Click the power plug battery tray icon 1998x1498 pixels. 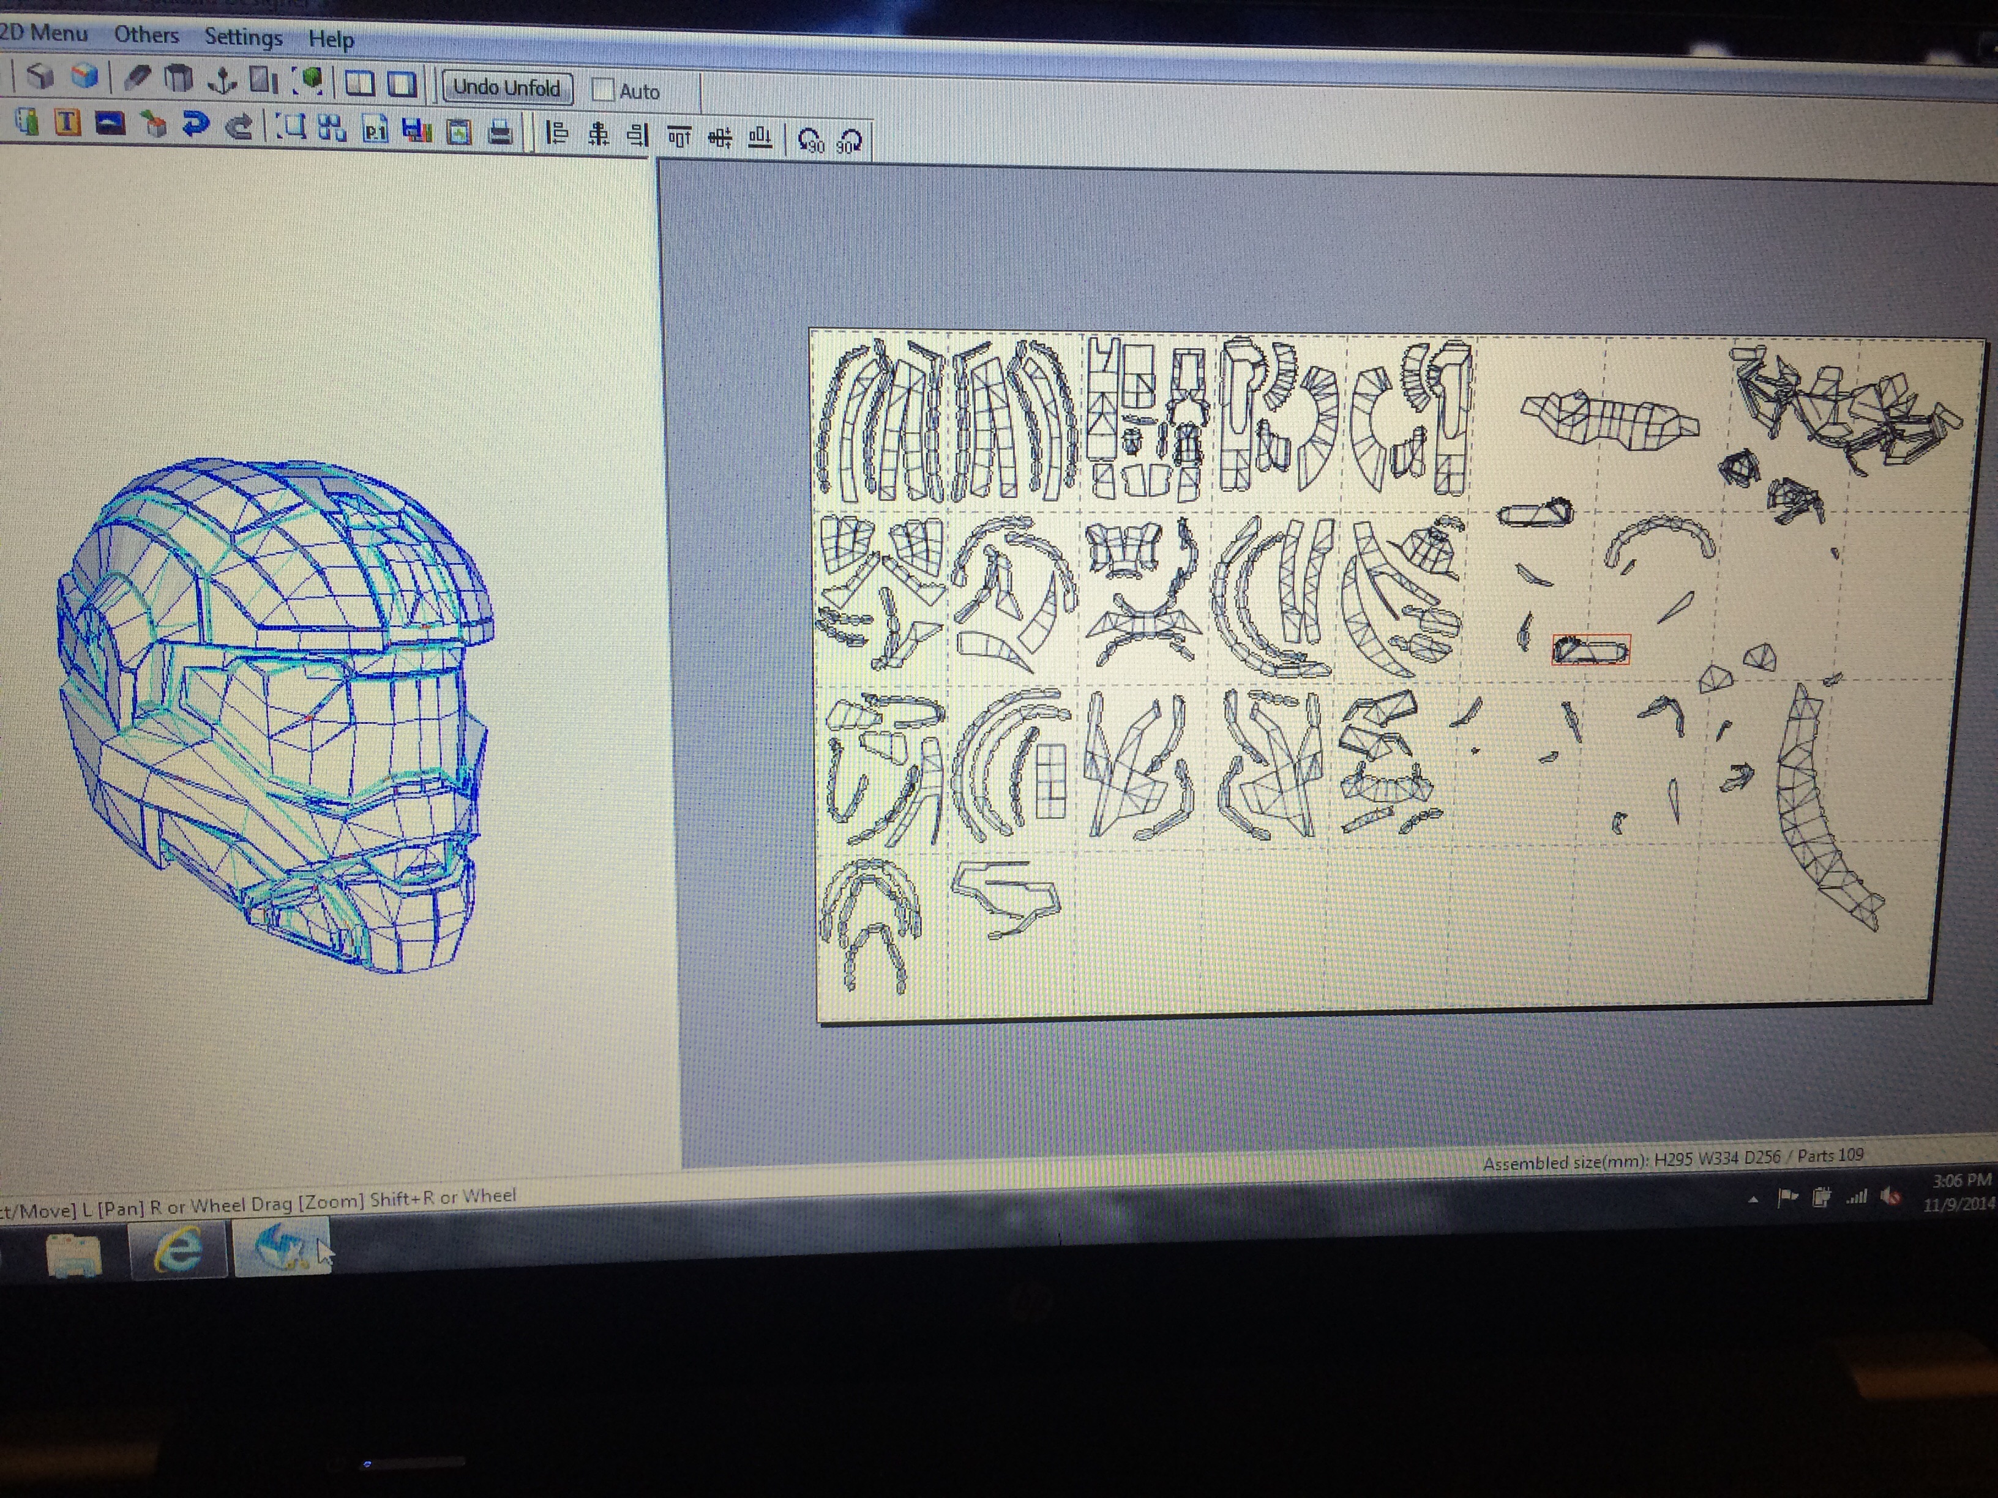pos(1822,1198)
